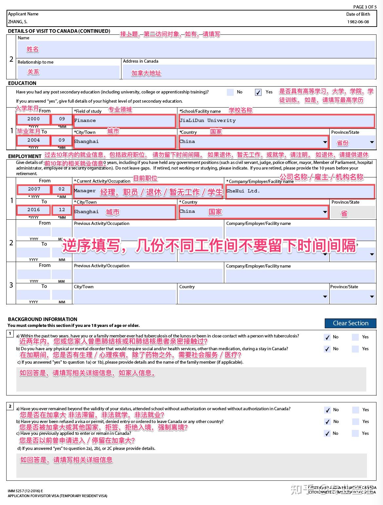Viewport: 383px width, 505px height.
Task: Check Yes for ever refused a visa question
Action: [355, 422]
